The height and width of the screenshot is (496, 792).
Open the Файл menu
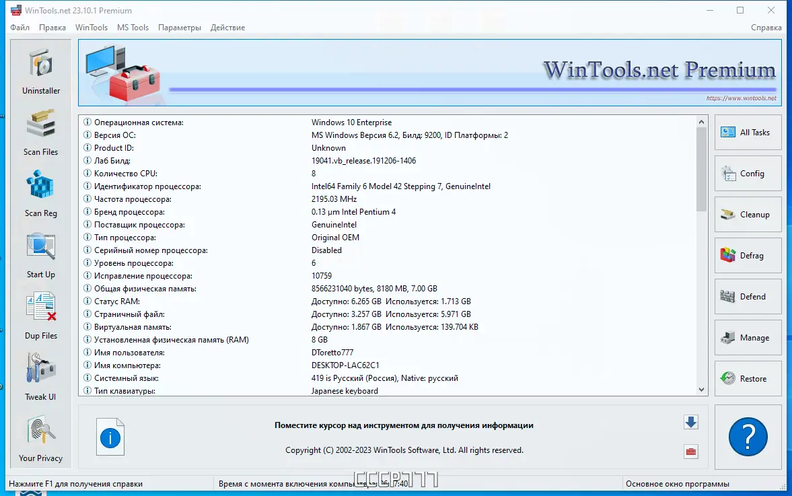click(x=20, y=28)
